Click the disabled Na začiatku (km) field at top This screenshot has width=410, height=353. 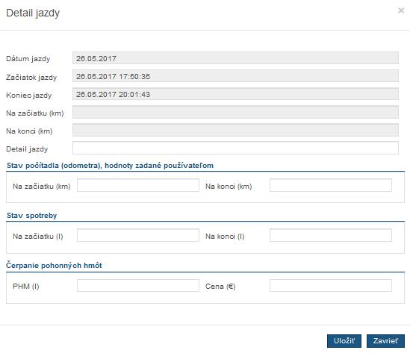pyautogui.click(x=235, y=112)
